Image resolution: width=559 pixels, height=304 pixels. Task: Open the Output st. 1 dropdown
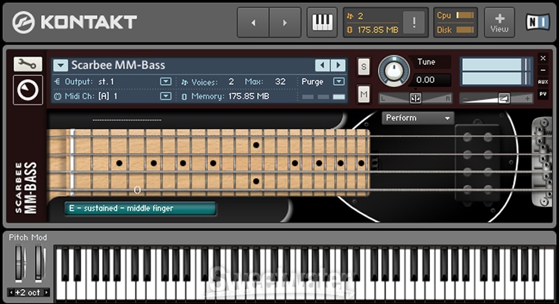[165, 82]
